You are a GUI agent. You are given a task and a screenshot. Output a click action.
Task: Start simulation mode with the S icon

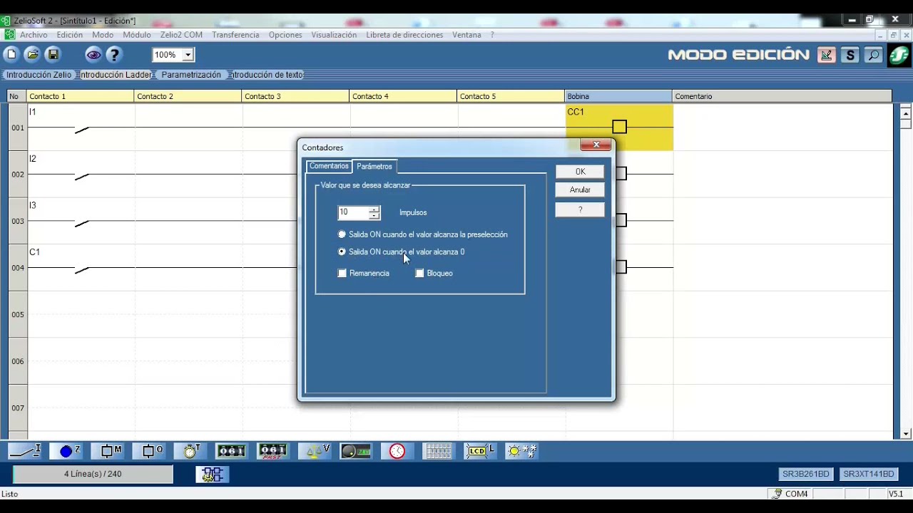coord(850,55)
